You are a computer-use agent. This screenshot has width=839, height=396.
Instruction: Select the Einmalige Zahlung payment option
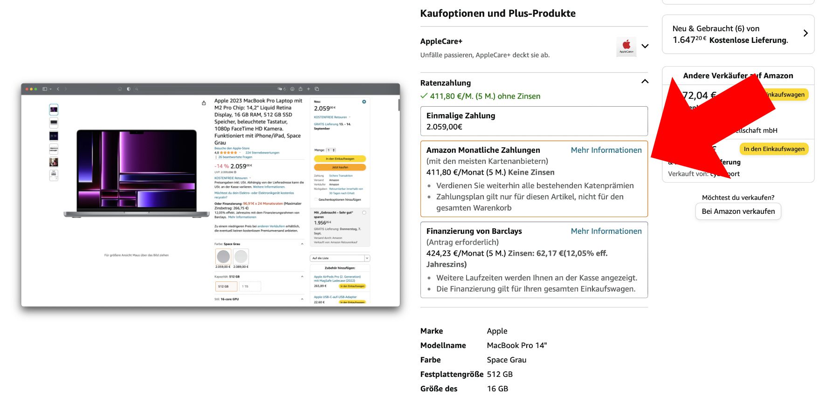point(534,121)
